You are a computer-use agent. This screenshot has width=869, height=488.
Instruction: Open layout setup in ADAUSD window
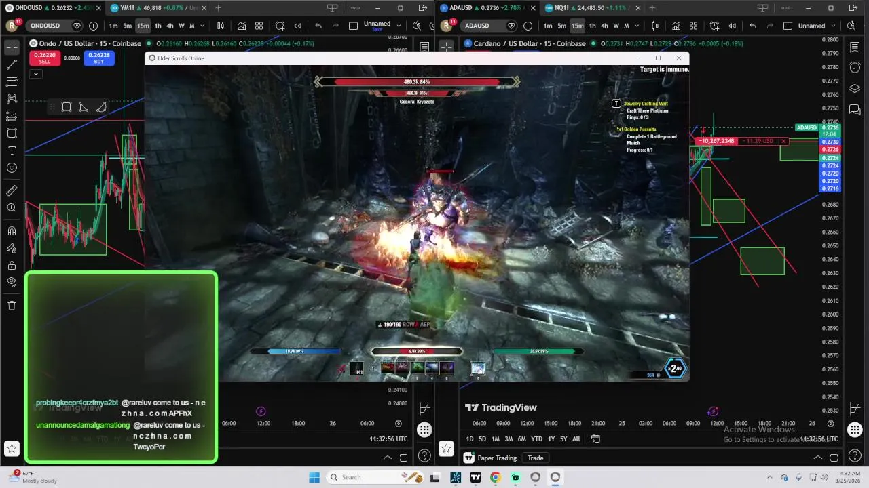(x=788, y=26)
